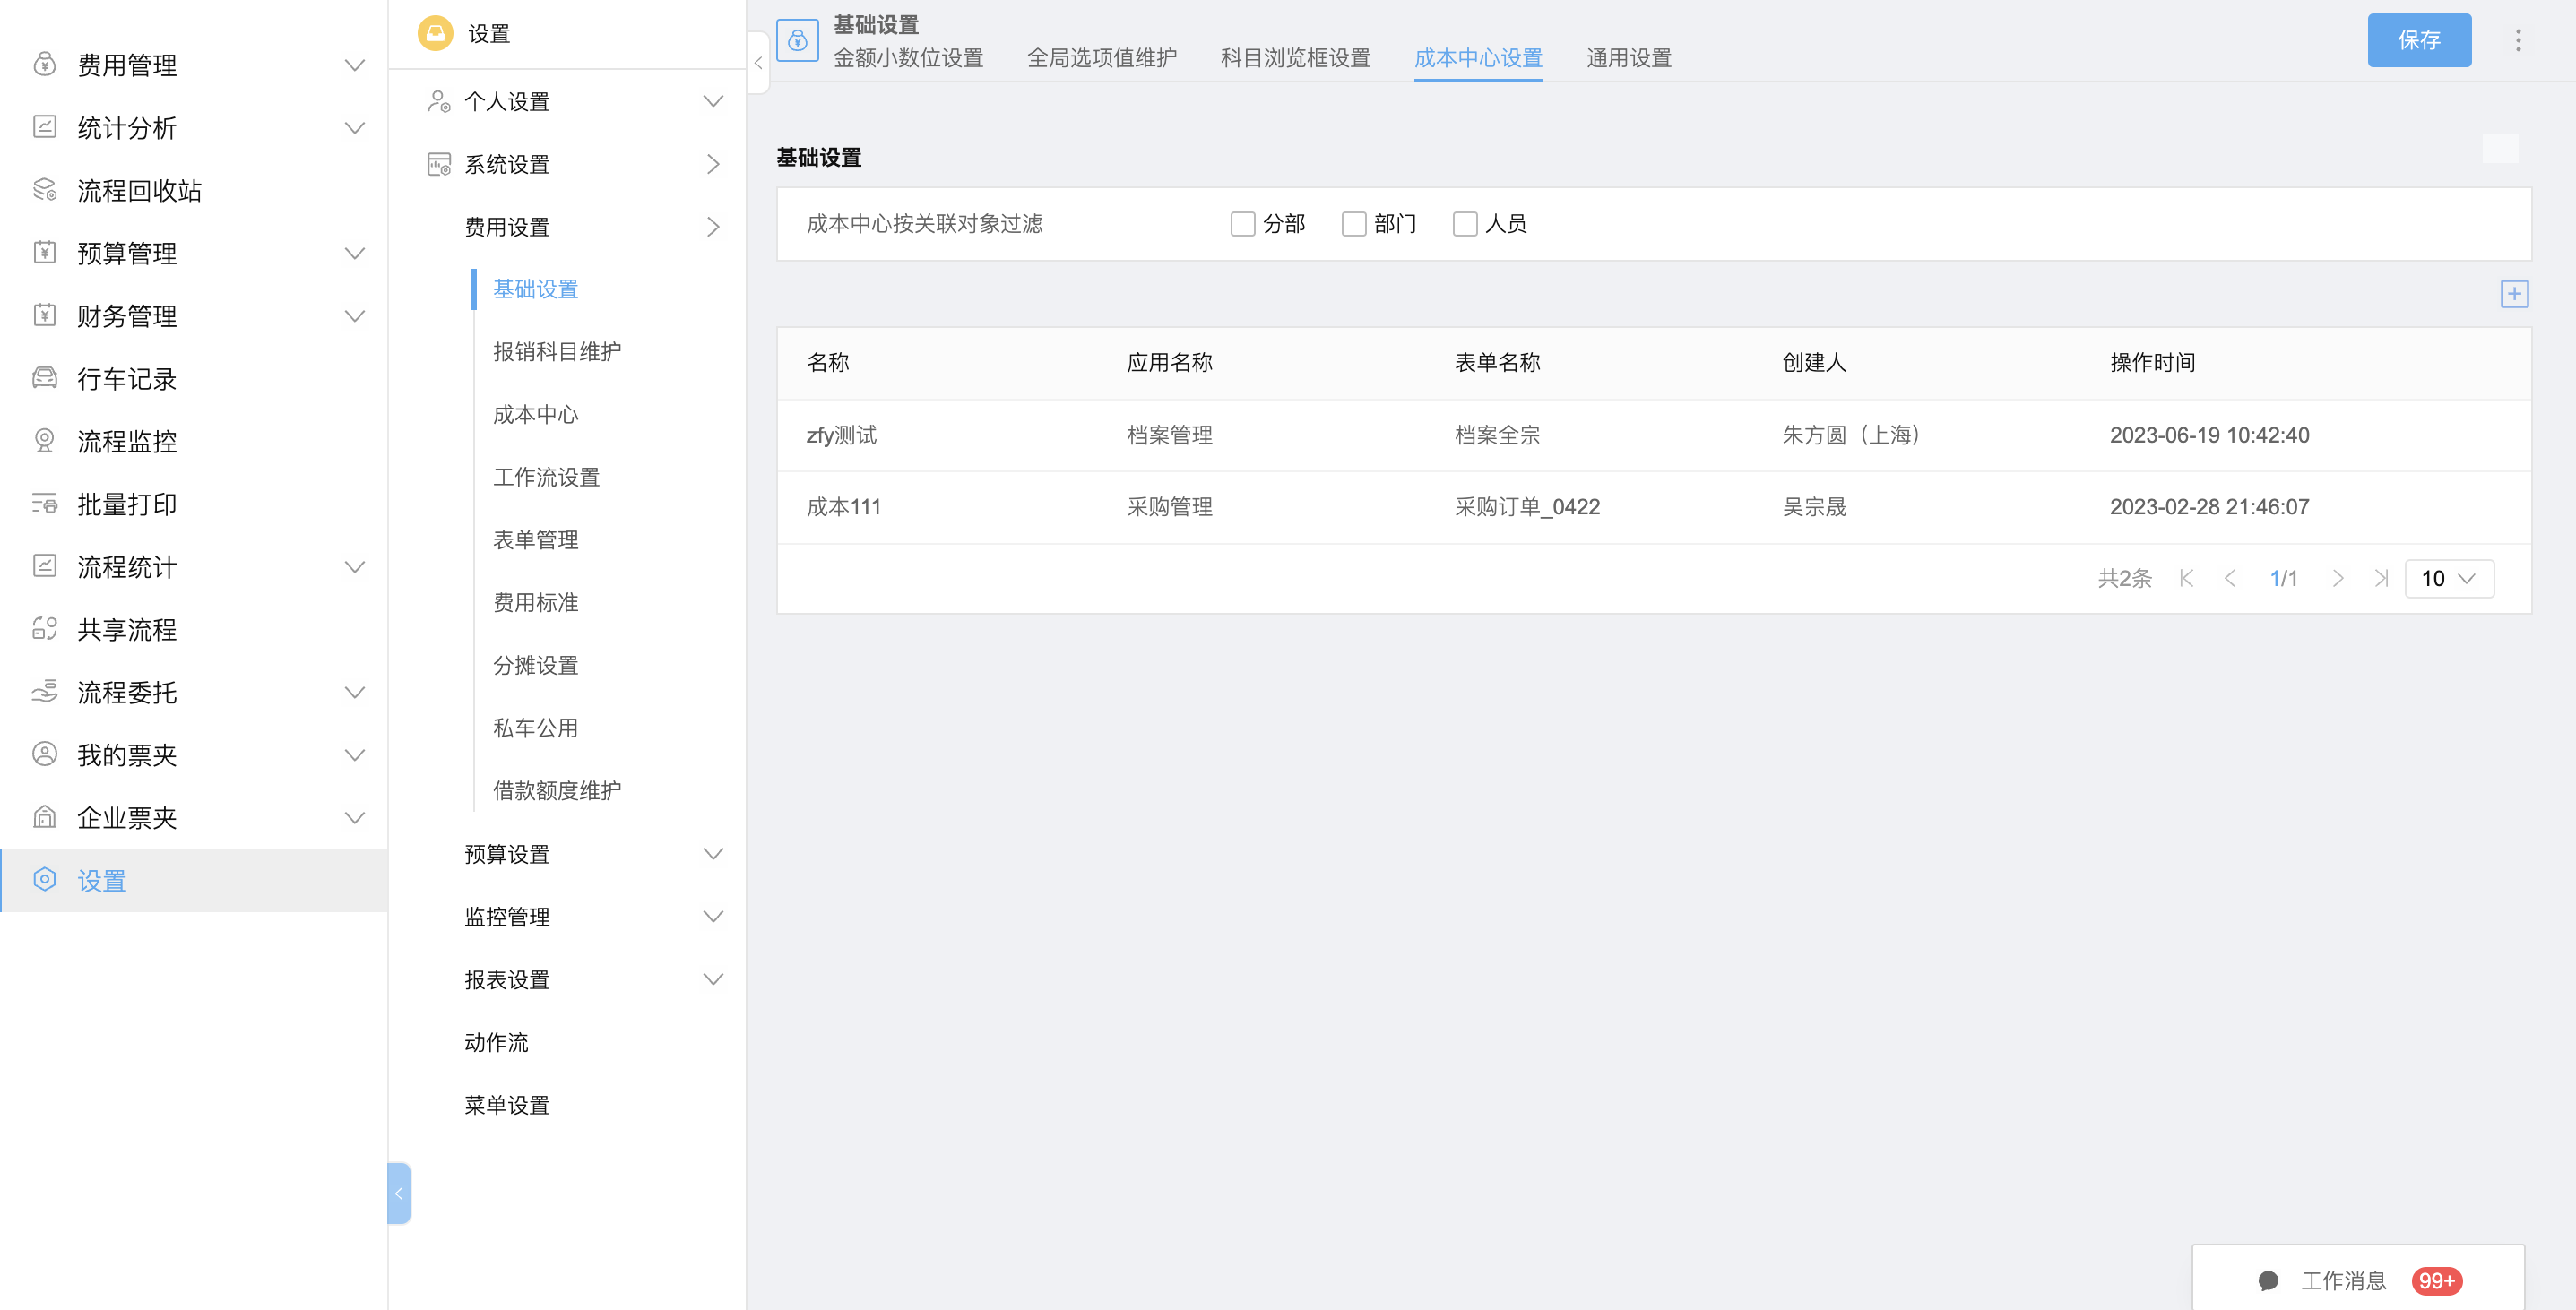The image size is (2576, 1310).
Task: Open 分摊设置 in the settings menu
Action: tap(535, 665)
